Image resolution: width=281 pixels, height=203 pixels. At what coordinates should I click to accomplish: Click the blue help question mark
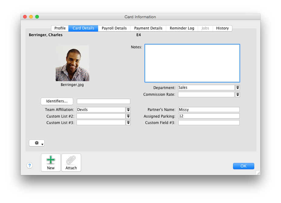(29, 166)
